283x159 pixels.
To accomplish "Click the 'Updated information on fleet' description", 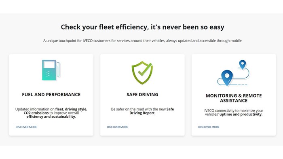I will click(51, 113).
